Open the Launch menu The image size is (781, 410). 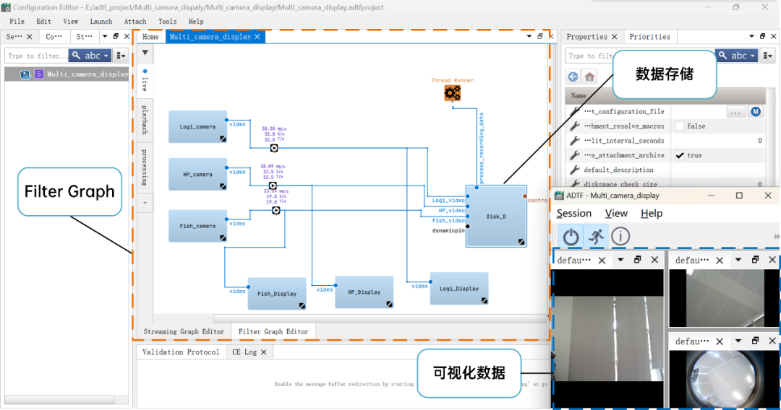(101, 22)
